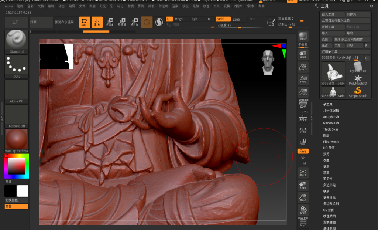378x230 pixels.
Task: Expand the ArrayMesh section
Action: [x=331, y=117]
